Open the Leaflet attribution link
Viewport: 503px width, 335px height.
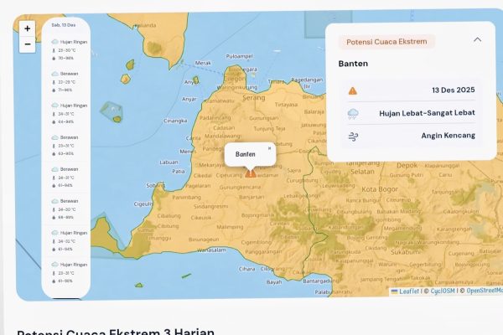[407, 291]
